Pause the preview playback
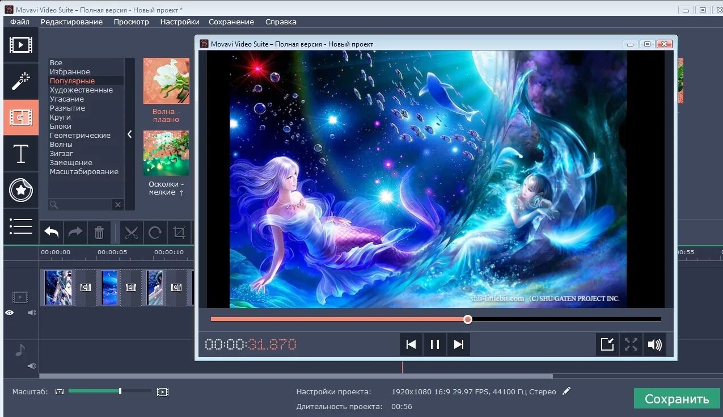 coord(435,344)
